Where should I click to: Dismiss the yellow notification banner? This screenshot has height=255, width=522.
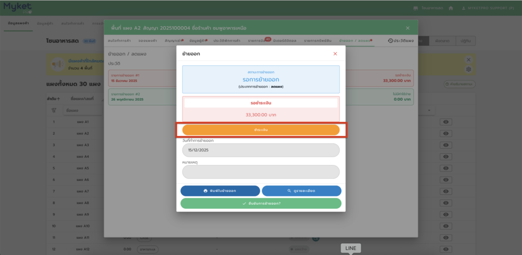[x=468, y=59]
